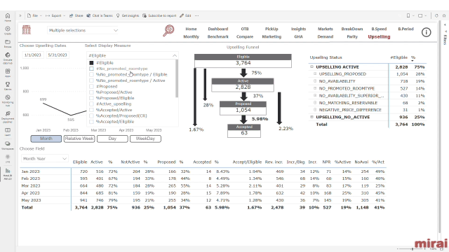The width and height of the screenshot is (449, 252).
Task: Go to the BreakDown page
Action: pyautogui.click(x=352, y=29)
